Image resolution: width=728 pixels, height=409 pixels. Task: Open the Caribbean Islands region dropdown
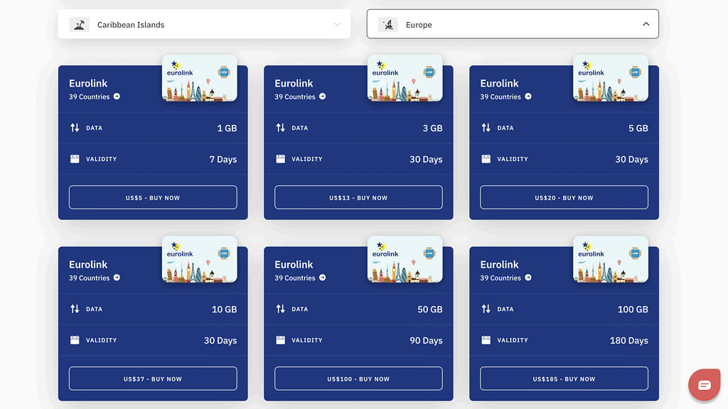coord(204,24)
